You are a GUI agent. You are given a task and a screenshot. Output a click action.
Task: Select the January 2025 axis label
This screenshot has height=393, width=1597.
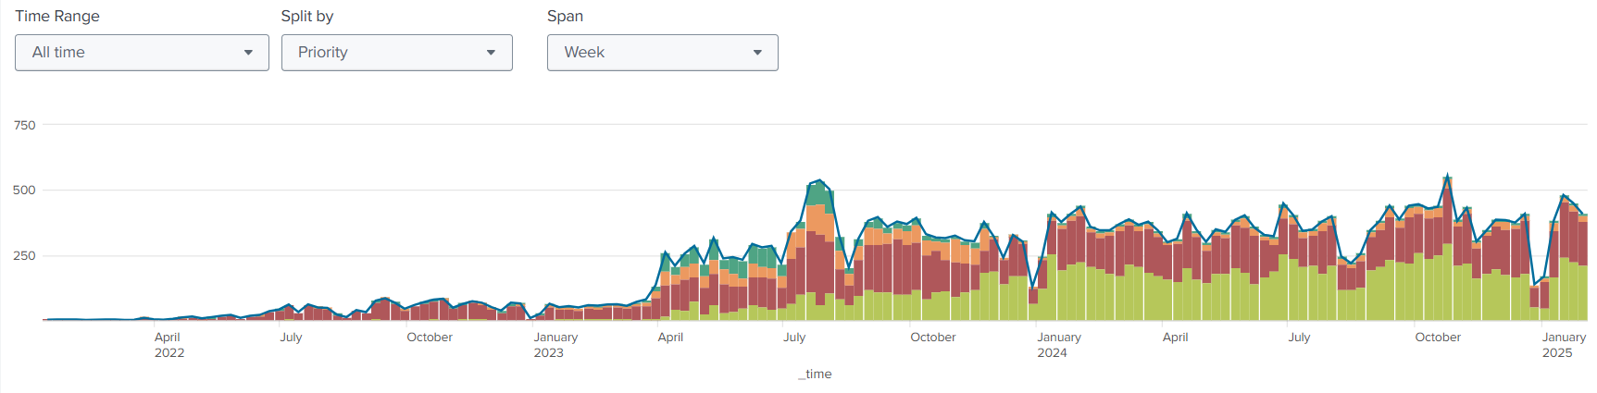point(1563,345)
